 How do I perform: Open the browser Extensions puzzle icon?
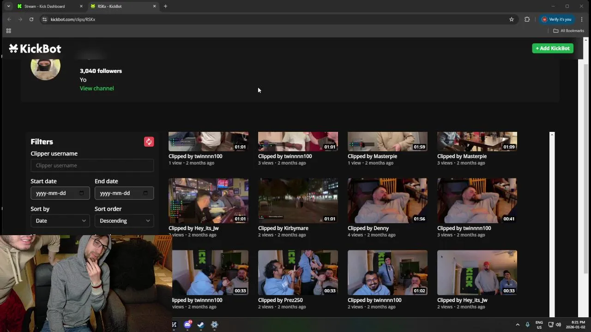(527, 19)
